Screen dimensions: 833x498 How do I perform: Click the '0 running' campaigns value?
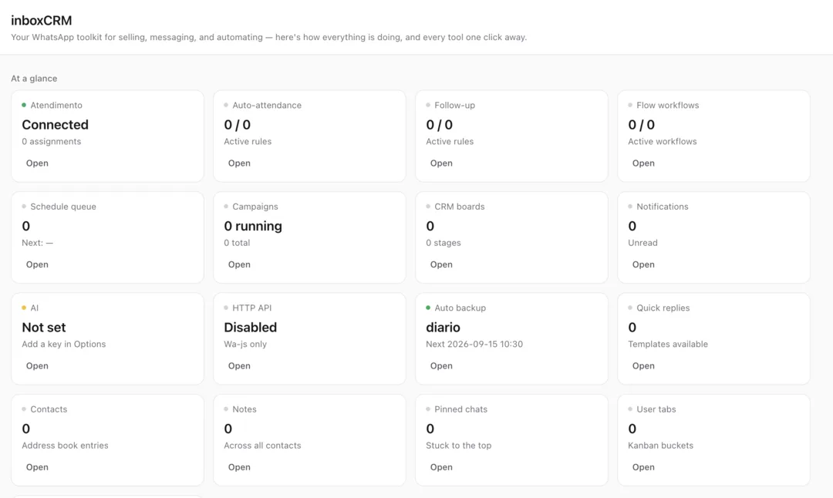253,226
